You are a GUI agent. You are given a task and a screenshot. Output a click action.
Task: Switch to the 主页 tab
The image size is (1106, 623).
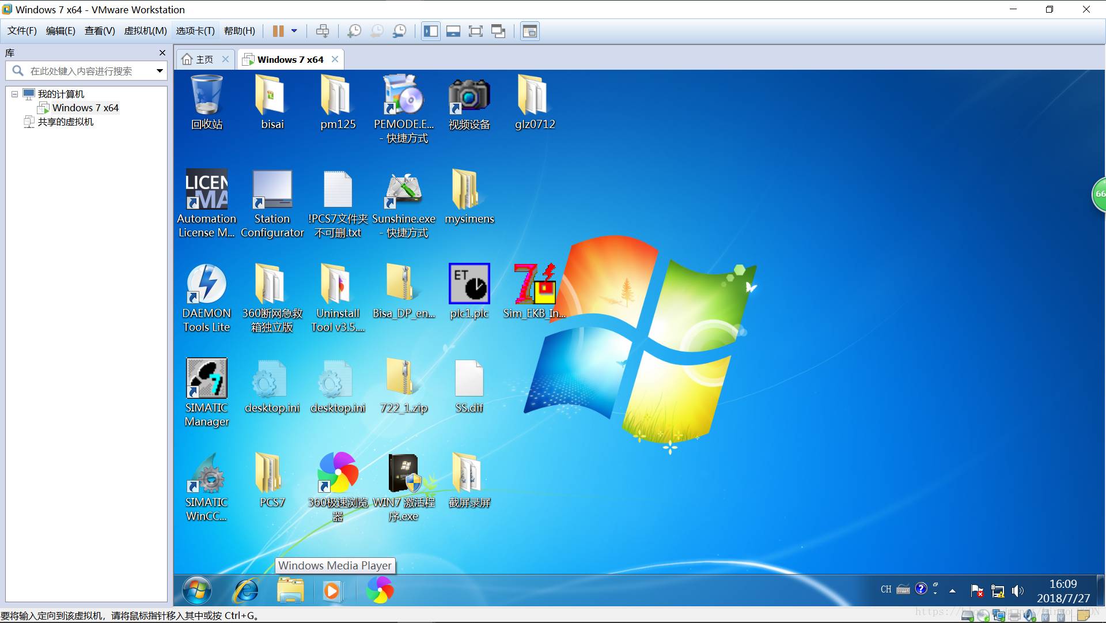[204, 59]
